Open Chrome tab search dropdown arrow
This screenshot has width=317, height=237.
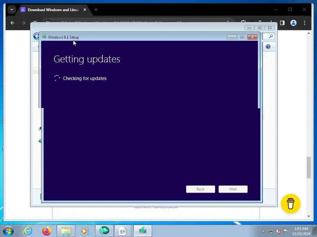(11, 10)
